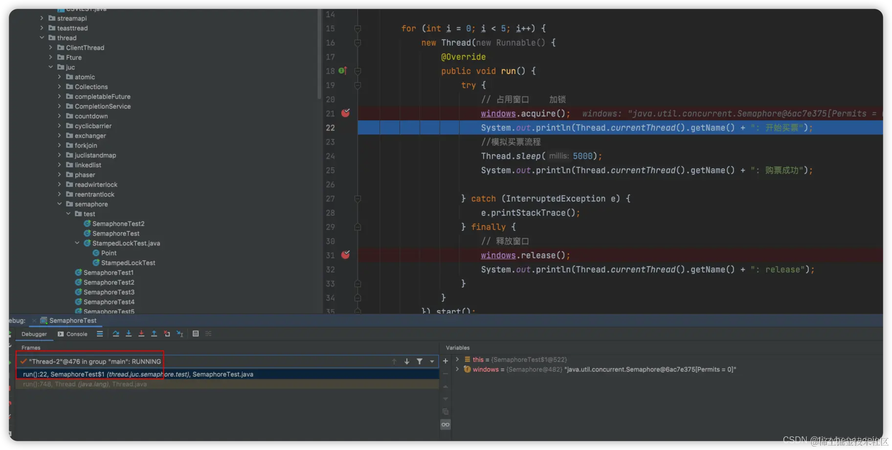Open SemaphoreTest class under test folder

click(116, 233)
